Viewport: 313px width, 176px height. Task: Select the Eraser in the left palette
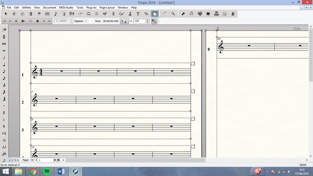pyautogui.click(x=4, y=30)
